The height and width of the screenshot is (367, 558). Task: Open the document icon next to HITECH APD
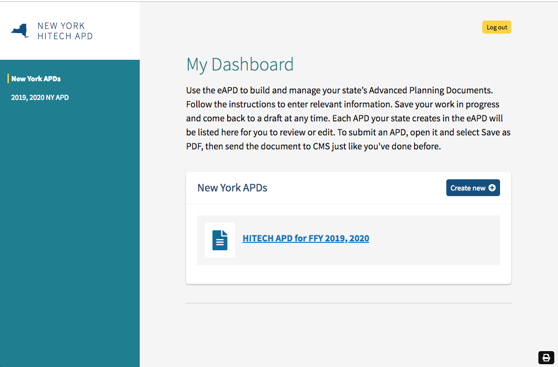click(220, 240)
